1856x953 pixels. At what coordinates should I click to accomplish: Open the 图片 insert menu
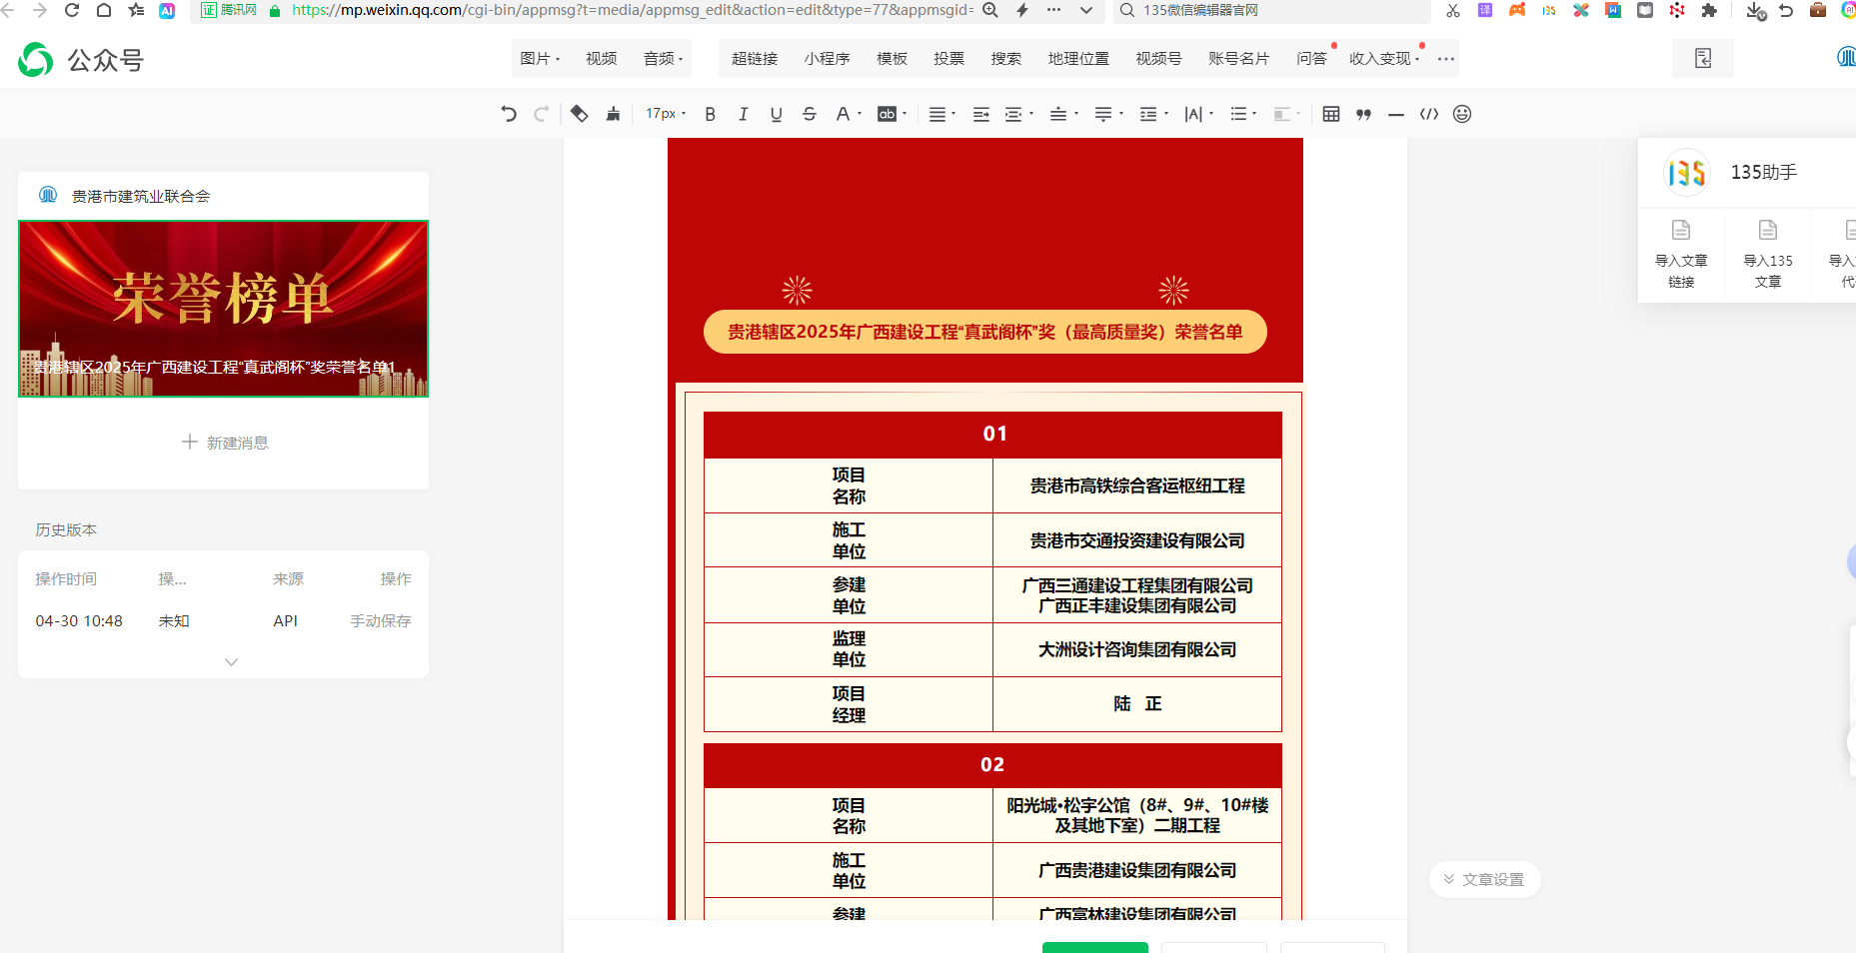540,58
